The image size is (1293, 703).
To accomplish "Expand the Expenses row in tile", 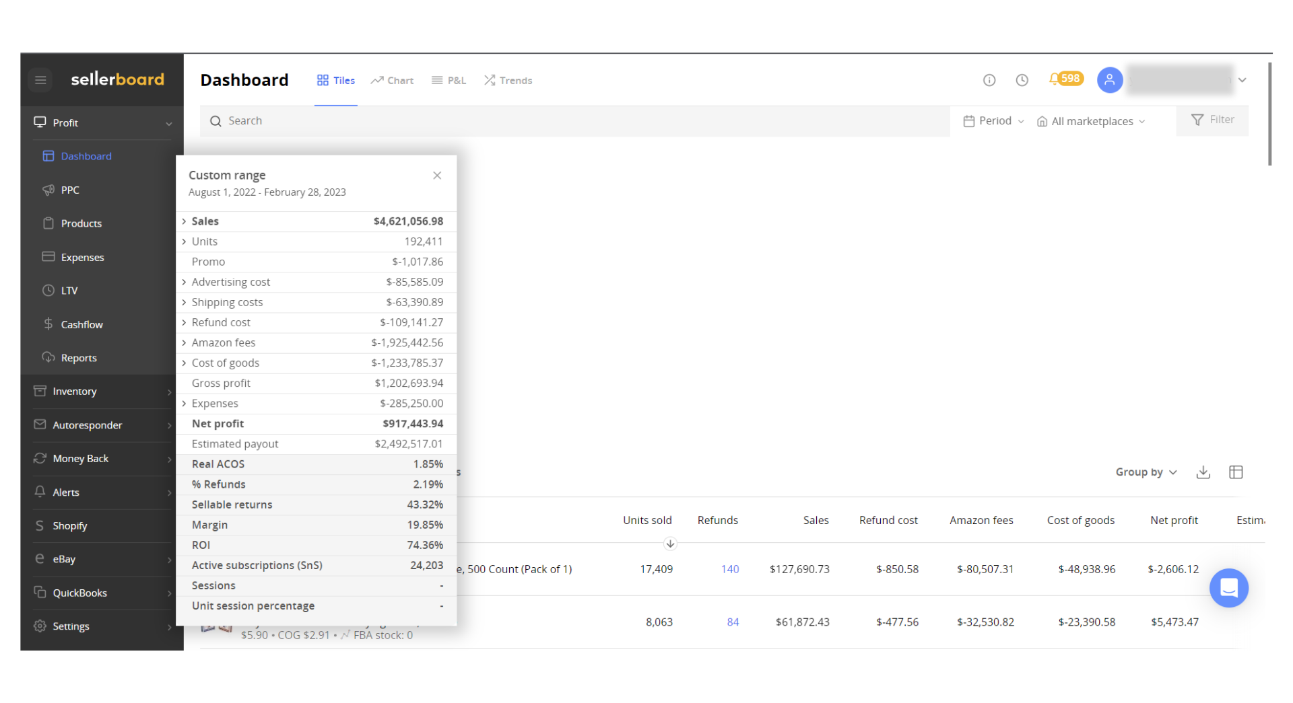I will 184,404.
